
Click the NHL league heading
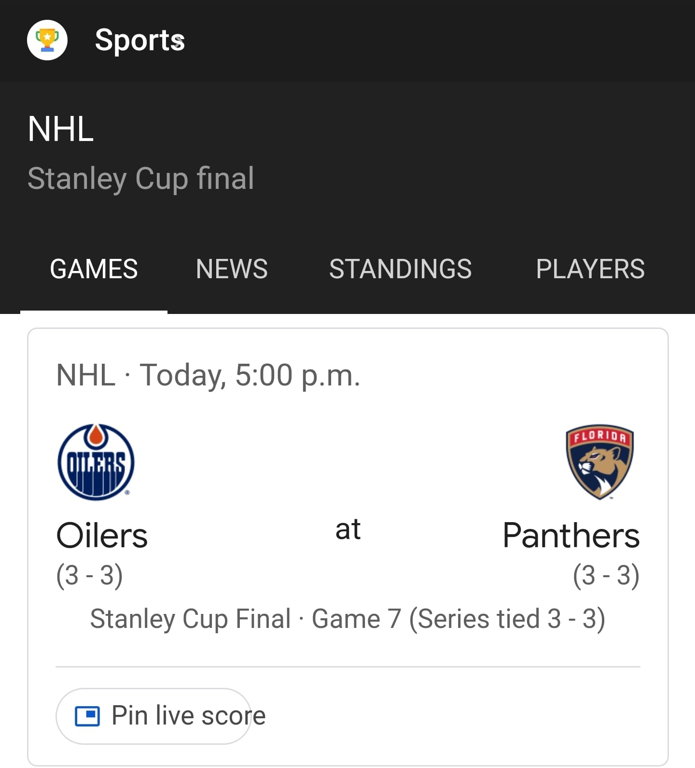pyautogui.click(x=60, y=129)
